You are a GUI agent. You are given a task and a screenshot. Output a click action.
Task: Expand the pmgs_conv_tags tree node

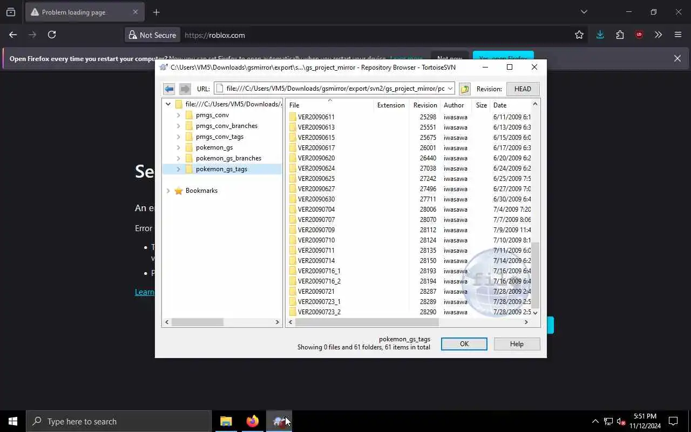coord(179,137)
